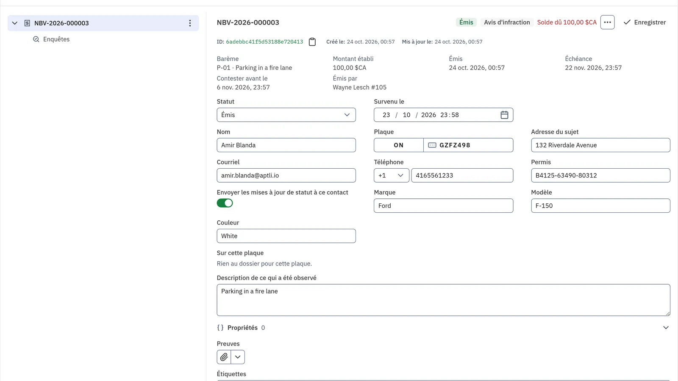Expand the Propriétés section chevron

[666, 328]
